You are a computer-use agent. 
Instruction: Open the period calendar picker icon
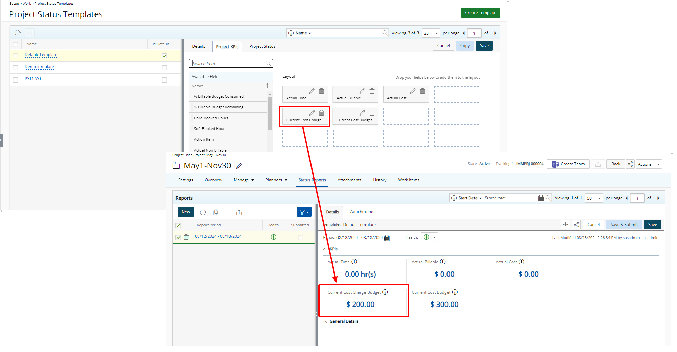(x=387, y=238)
